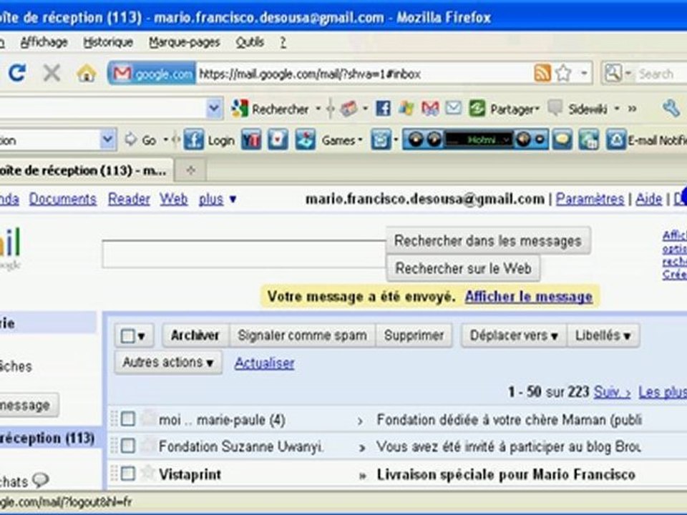Screen dimensions: 687x515
Task: Click the red Gmail M toolbar icon
Action: pyautogui.click(x=430, y=108)
